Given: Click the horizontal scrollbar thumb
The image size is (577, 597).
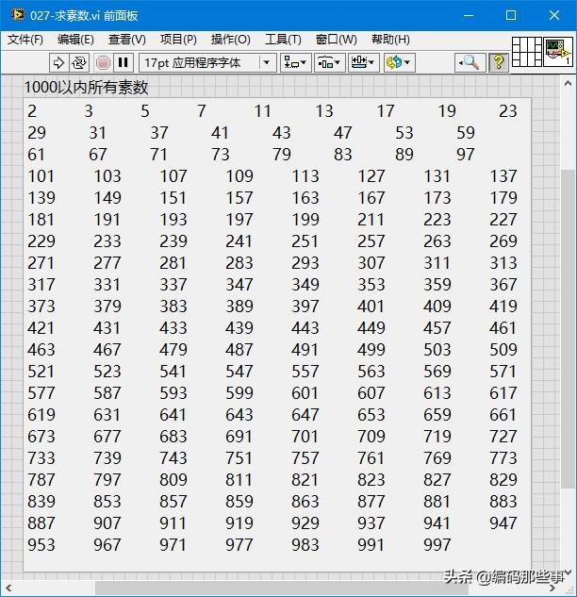Looking at the screenshot, I should click(x=282, y=589).
